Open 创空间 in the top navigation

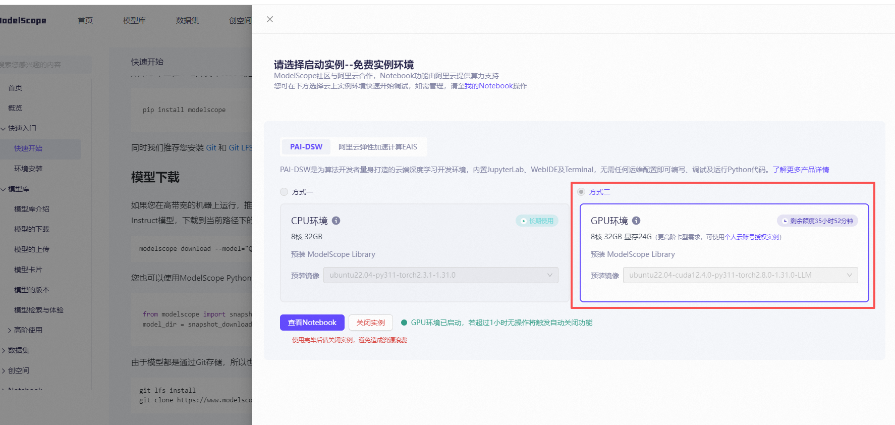point(240,20)
